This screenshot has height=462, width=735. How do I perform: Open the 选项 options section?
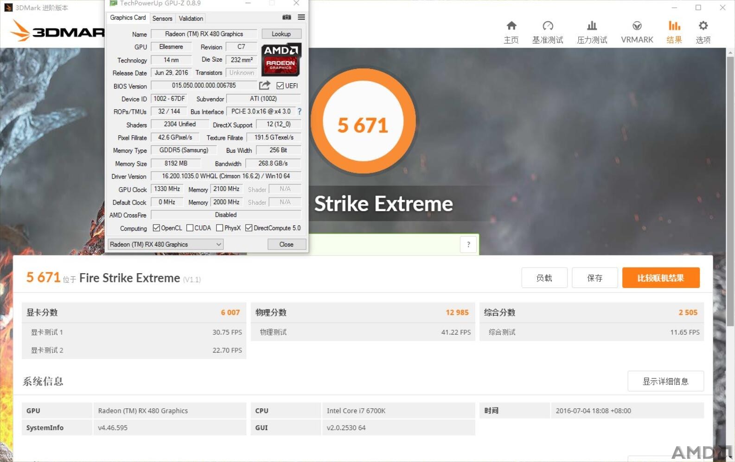tap(703, 32)
